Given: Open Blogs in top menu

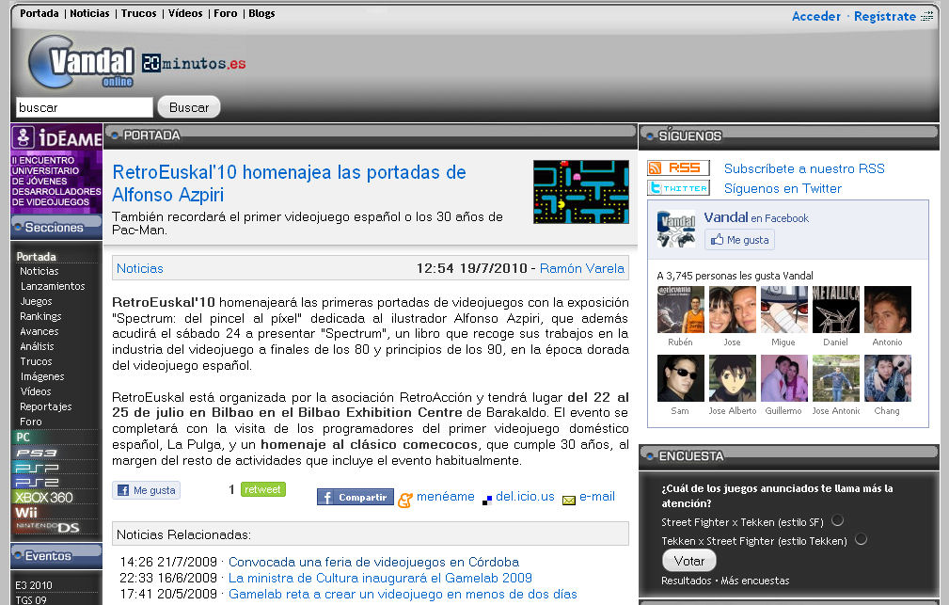Looking at the screenshot, I should pyautogui.click(x=261, y=13).
